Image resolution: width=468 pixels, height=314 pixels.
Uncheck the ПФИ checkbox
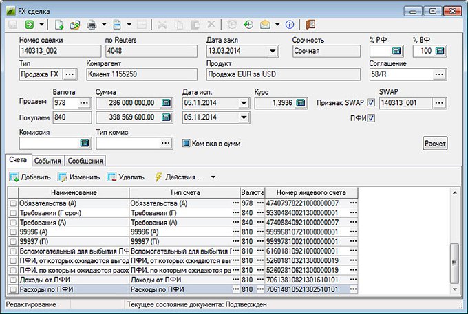[x=371, y=119]
